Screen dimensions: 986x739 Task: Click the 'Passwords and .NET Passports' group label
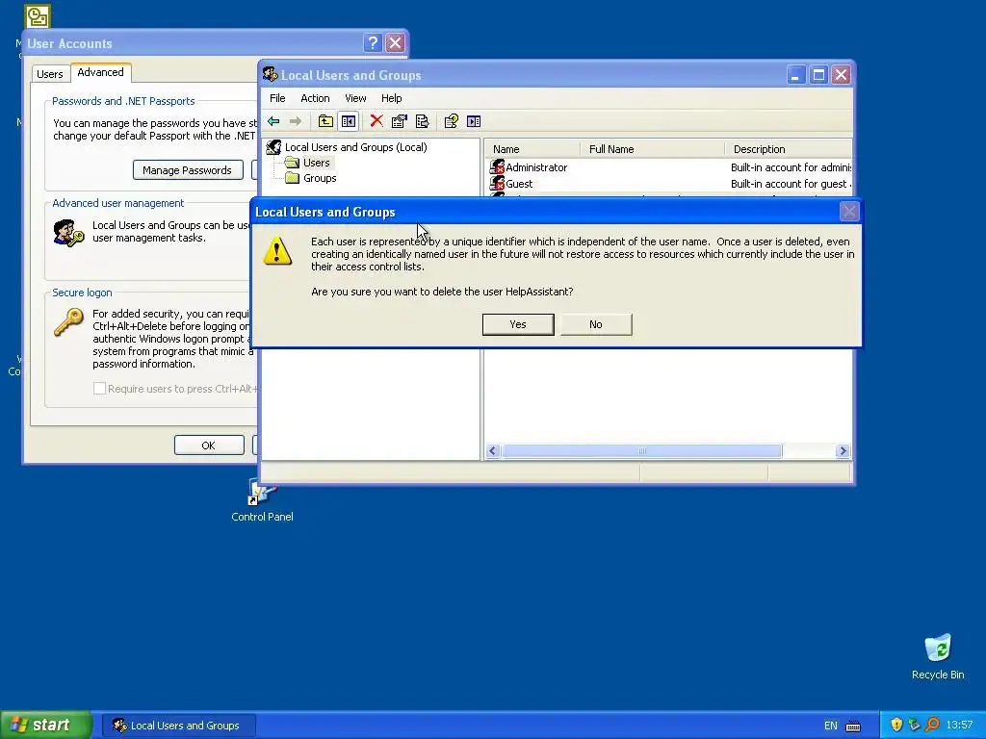coord(123,101)
